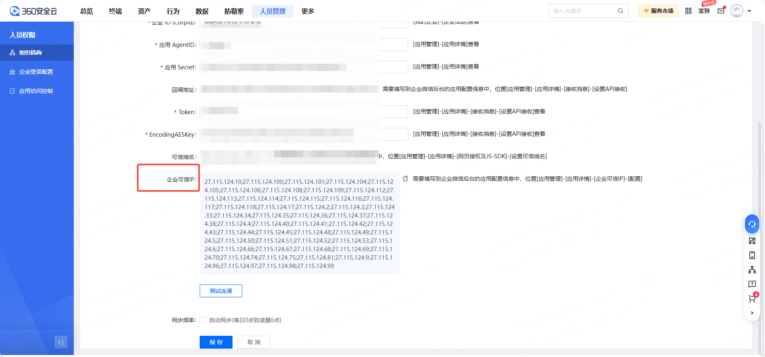The height and width of the screenshot is (357, 765).
Task: Click the search magnifier icon
Action: [620, 11]
